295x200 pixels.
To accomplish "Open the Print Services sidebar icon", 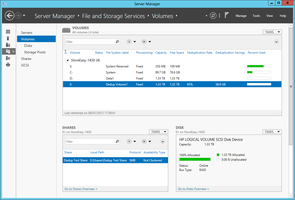I will (8, 64).
